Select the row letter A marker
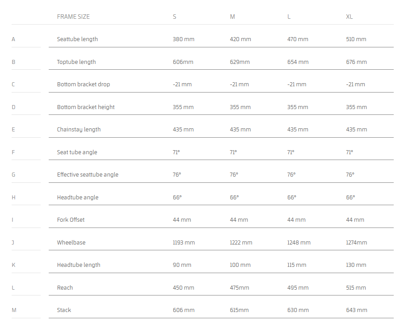The height and width of the screenshot is (329, 404). (x=13, y=39)
